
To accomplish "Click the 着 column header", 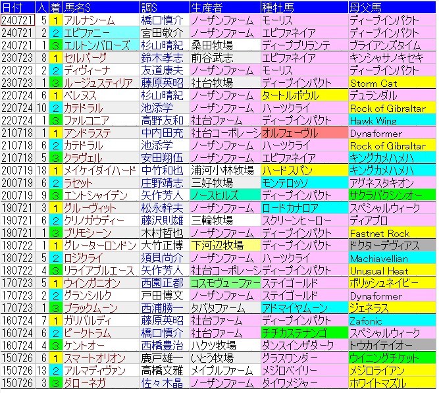I will 55,7.
